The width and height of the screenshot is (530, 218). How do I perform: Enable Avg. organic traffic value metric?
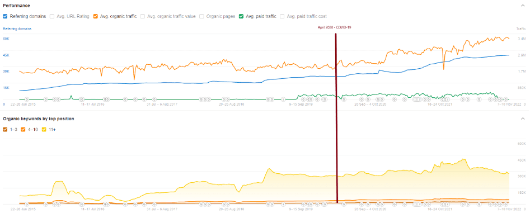click(x=143, y=16)
